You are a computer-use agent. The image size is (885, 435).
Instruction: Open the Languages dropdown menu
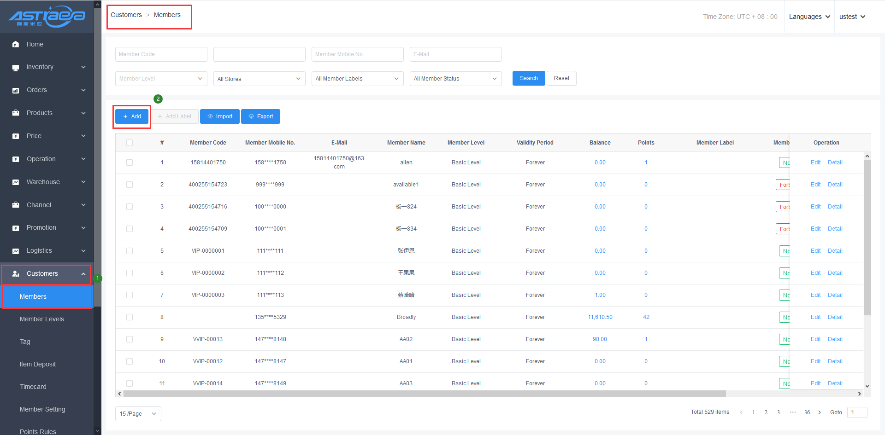809,17
